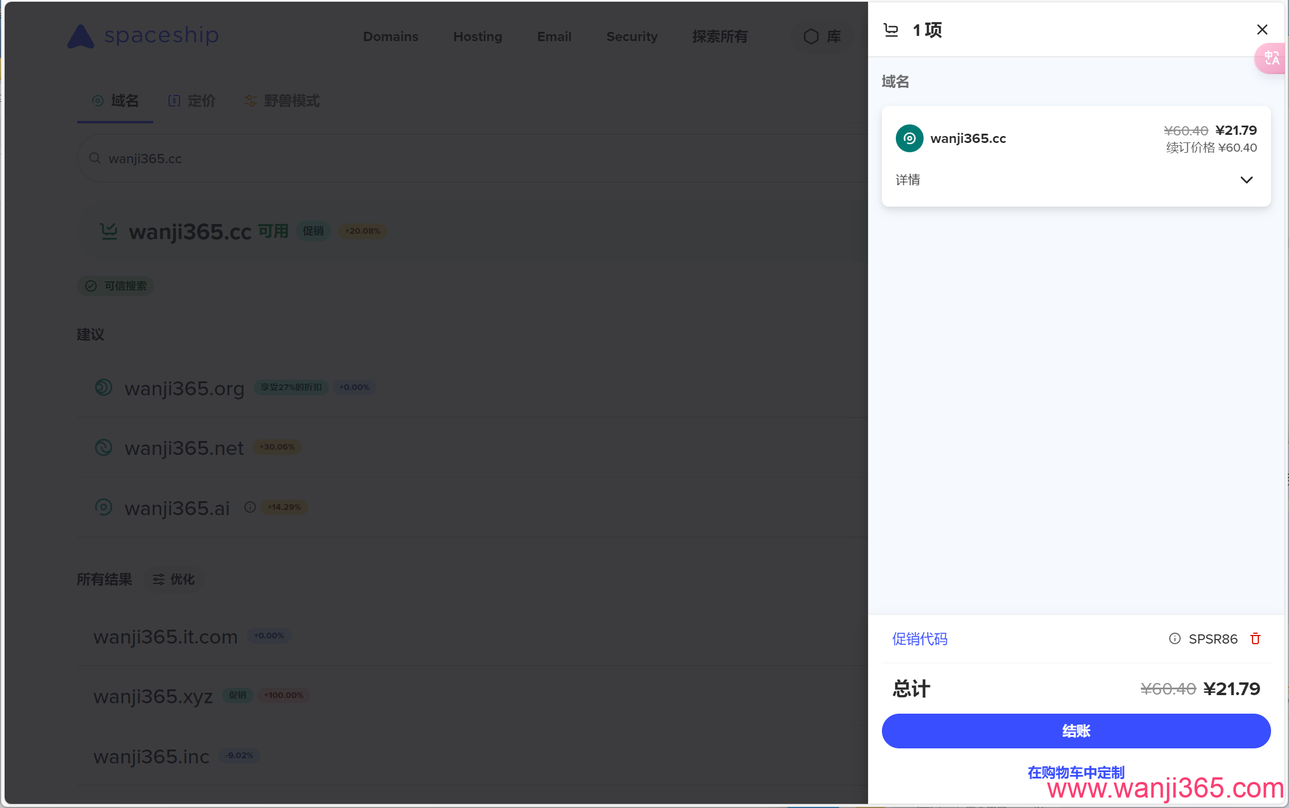Viewport: 1289px width, 808px height.
Task: Click the info icon next to SPSR86
Action: [x=1175, y=638]
